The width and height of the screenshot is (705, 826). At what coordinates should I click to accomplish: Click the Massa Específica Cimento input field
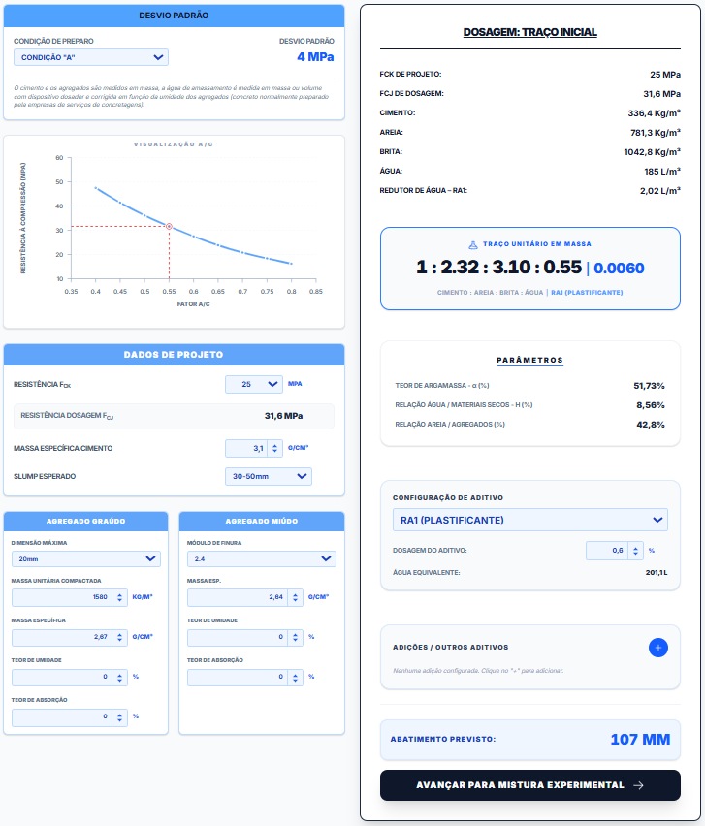click(245, 448)
